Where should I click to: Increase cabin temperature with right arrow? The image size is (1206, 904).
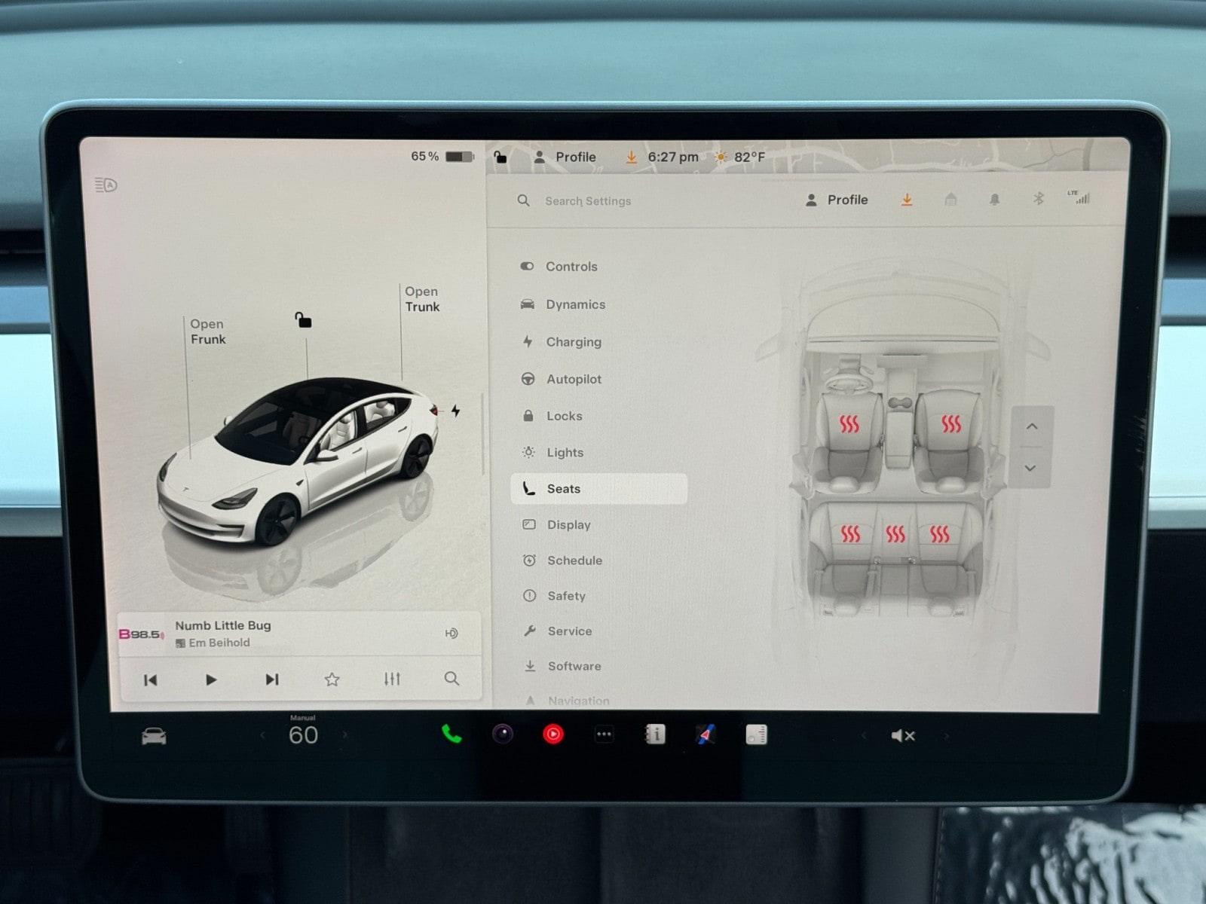[345, 735]
